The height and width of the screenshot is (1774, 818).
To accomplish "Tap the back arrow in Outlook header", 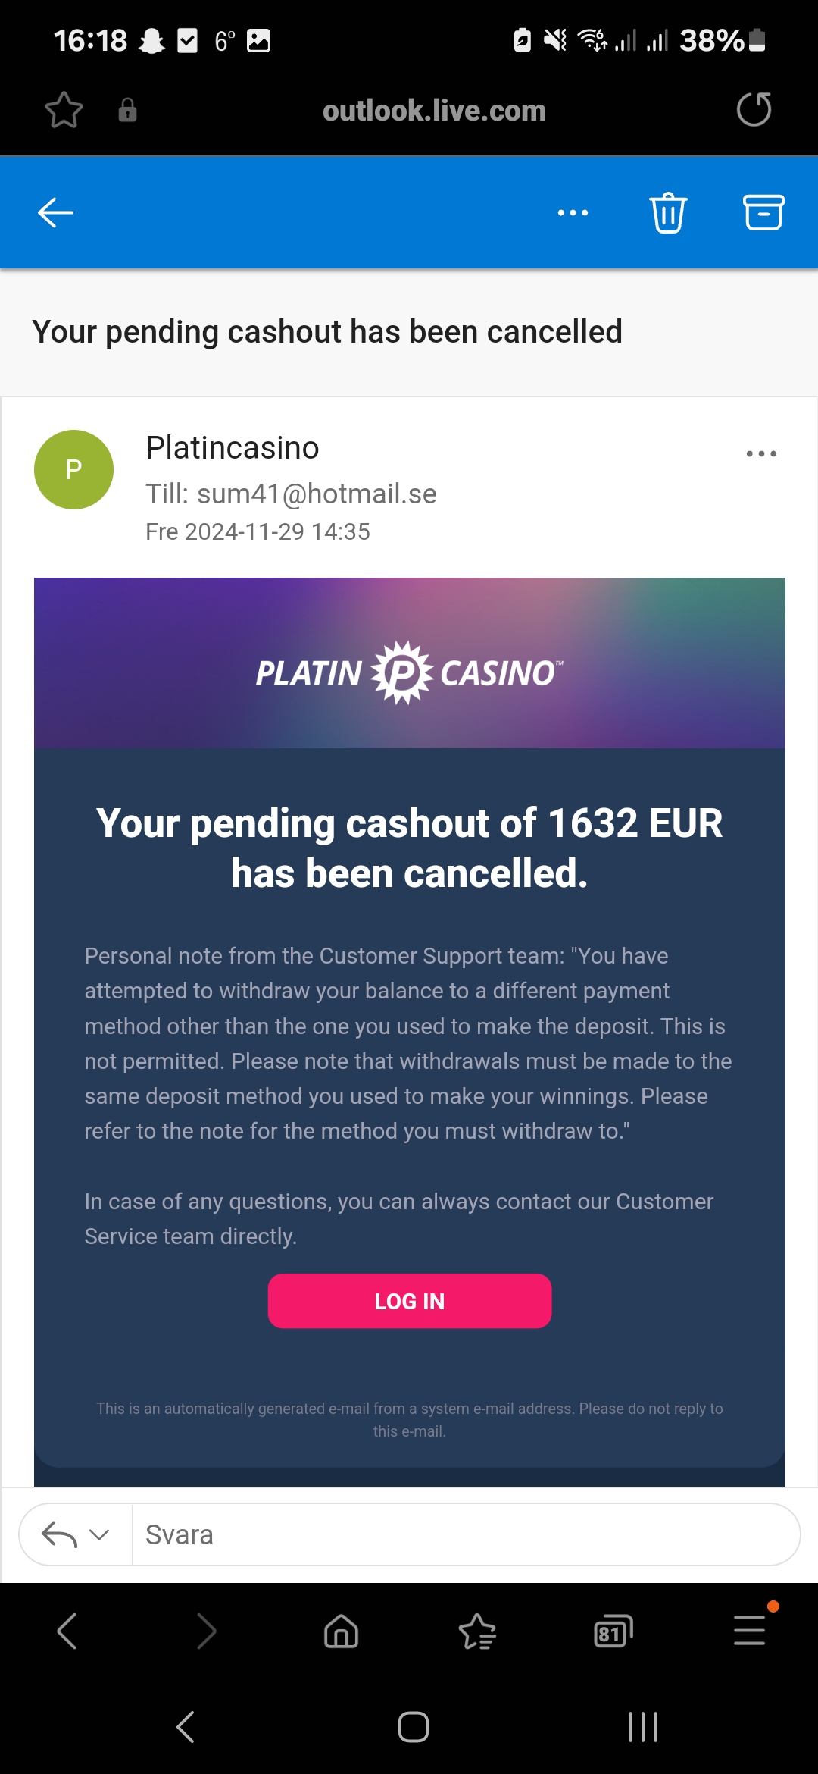I will 56,213.
